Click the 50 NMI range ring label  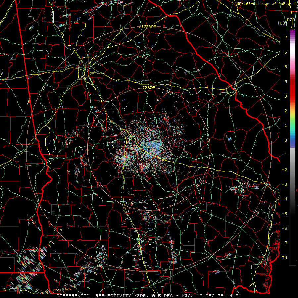tap(149, 88)
